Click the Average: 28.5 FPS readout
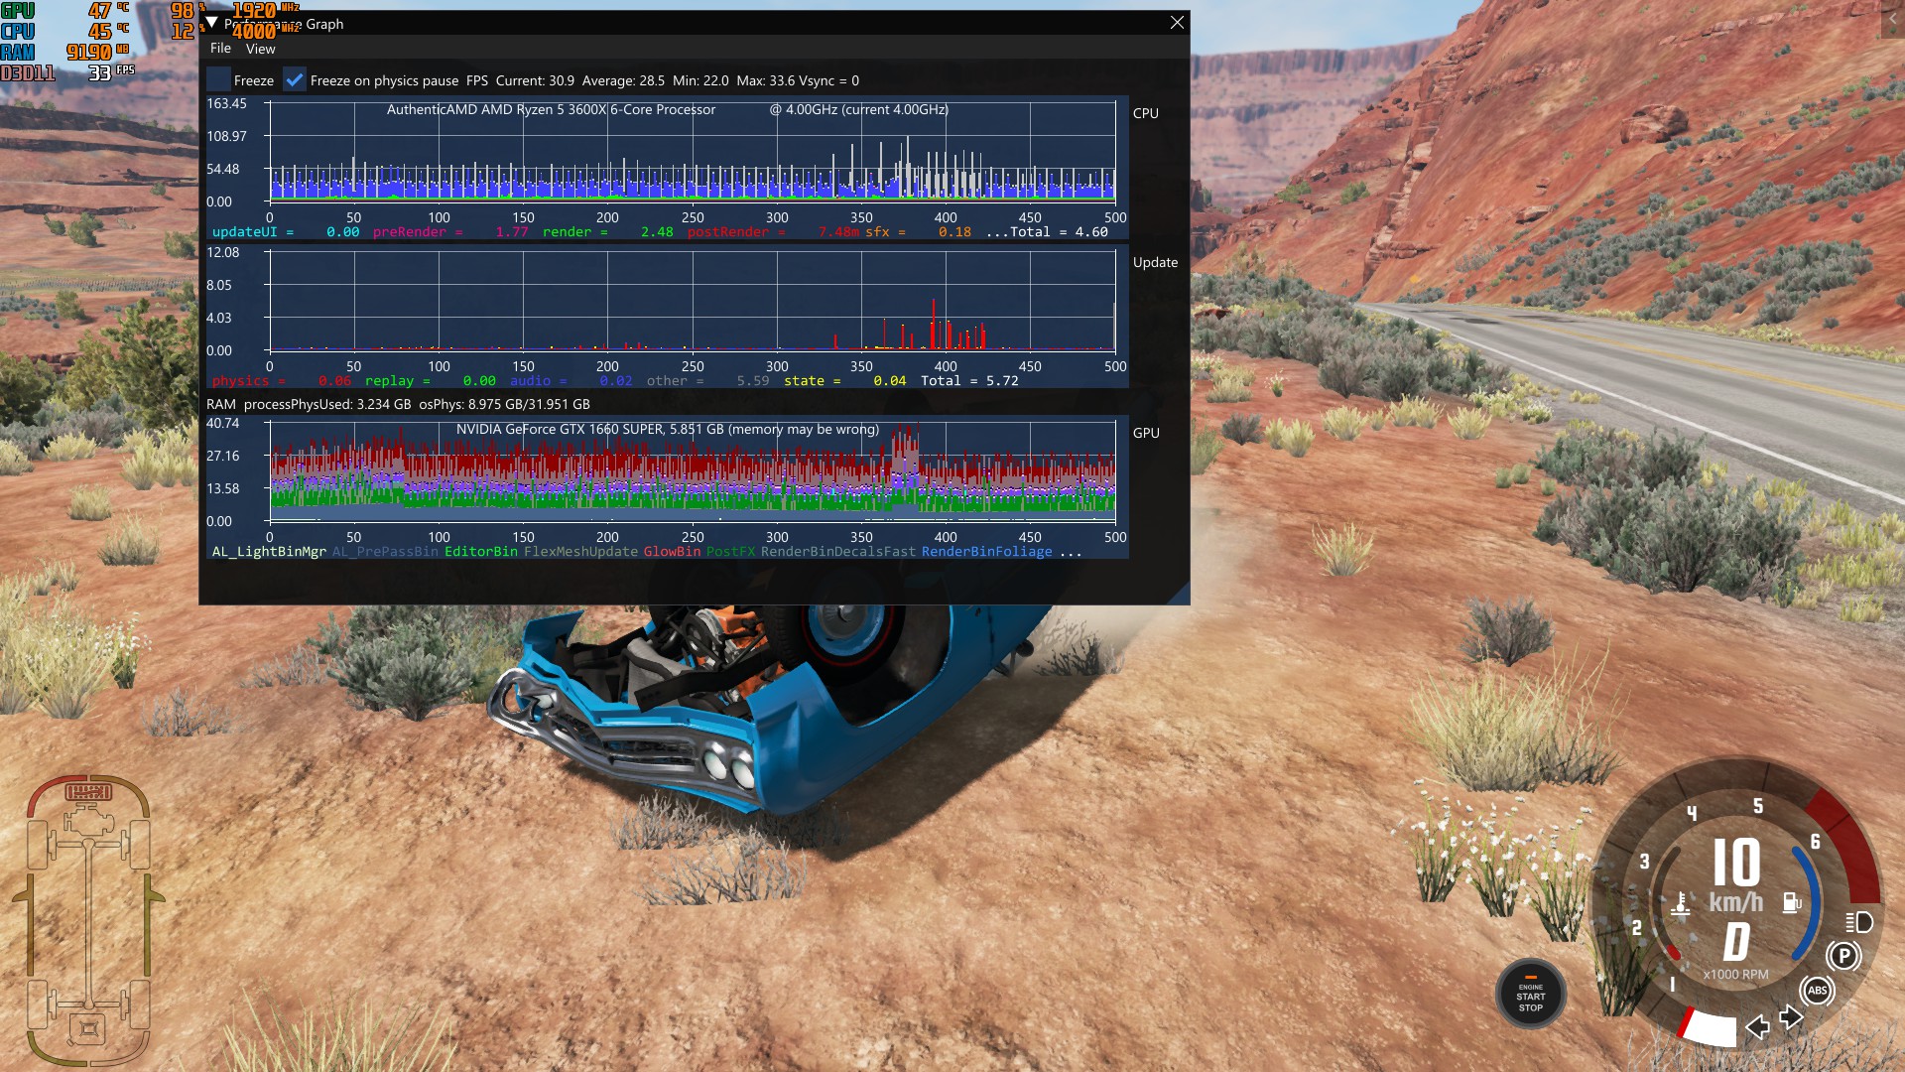The height and width of the screenshot is (1072, 1905). coord(623,80)
